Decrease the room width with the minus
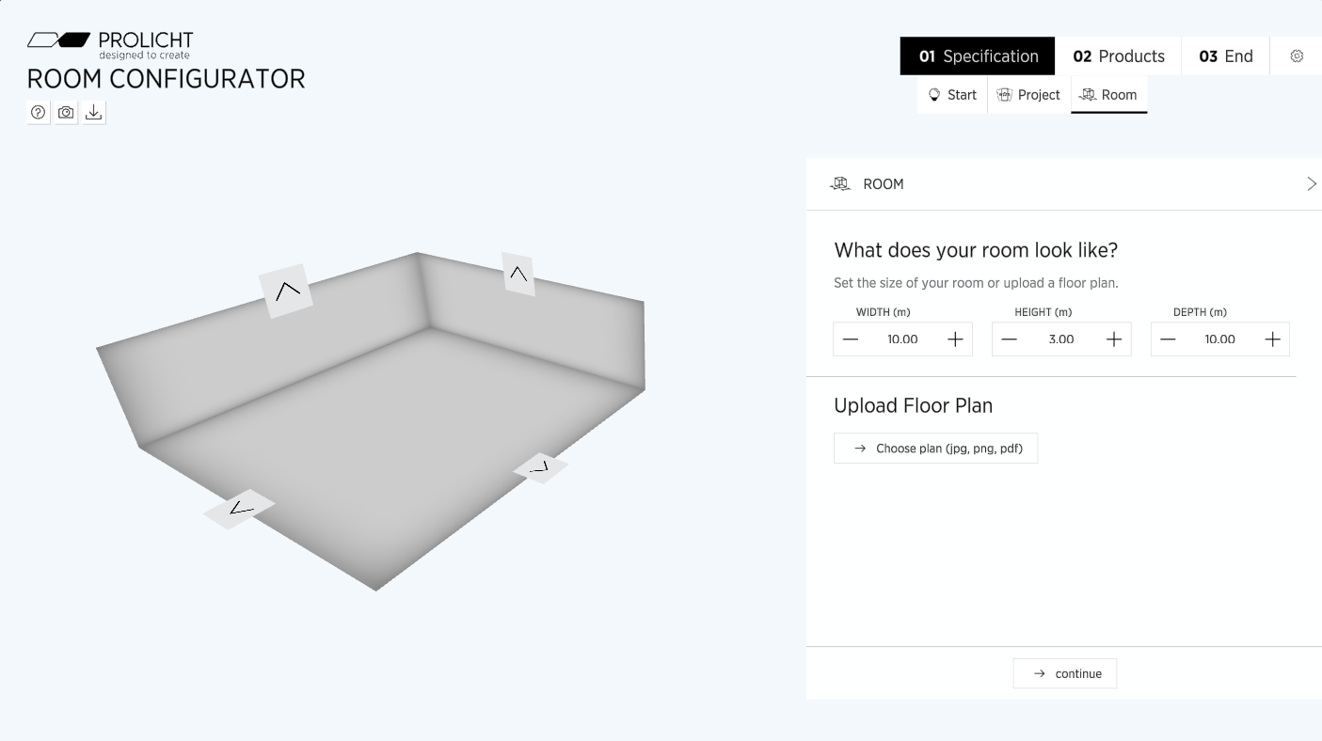Image resolution: width=1322 pixels, height=741 pixels. [x=851, y=339]
